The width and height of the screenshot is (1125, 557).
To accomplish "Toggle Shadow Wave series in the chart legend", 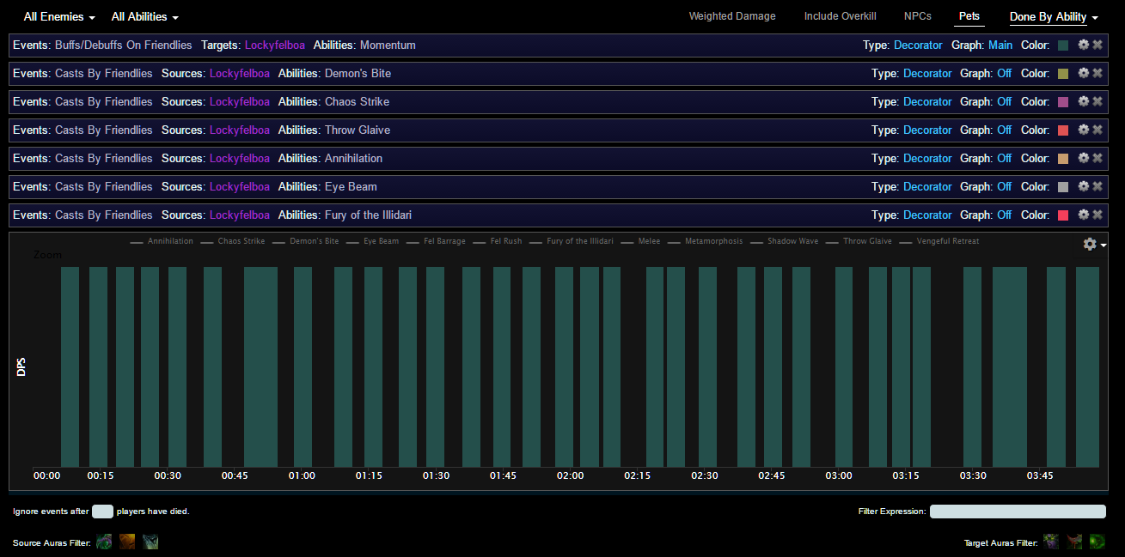I will coord(785,241).
